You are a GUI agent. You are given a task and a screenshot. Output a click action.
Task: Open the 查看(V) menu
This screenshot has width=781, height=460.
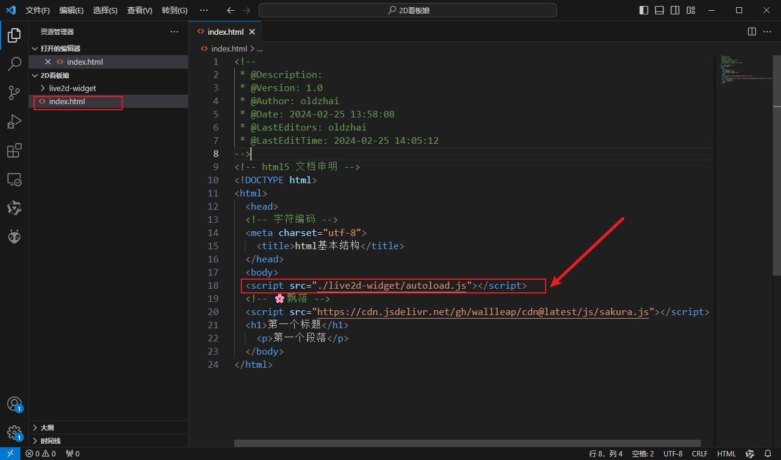coord(140,10)
